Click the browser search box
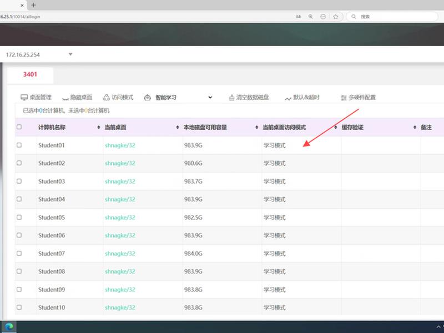 [x=392, y=17]
